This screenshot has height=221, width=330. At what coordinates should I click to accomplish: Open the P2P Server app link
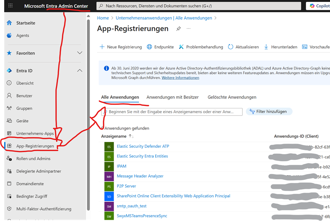126,186
